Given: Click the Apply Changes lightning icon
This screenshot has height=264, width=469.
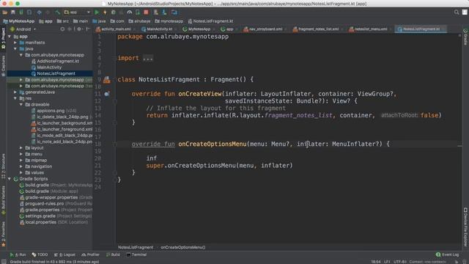Looking at the screenshot, I should pyautogui.click(x=105, y=12).
